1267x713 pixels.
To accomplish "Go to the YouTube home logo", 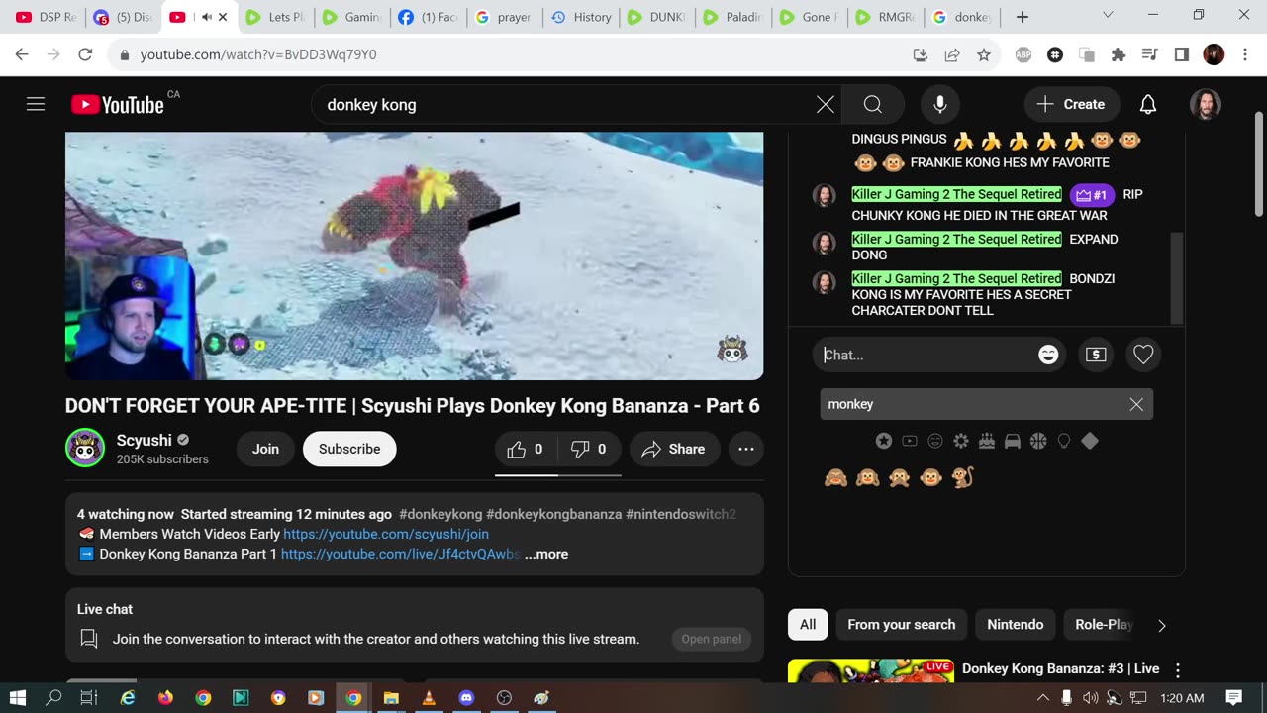I will [118, 104].
